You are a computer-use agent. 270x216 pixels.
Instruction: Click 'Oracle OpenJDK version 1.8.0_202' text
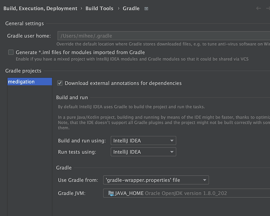pos(186,193)
